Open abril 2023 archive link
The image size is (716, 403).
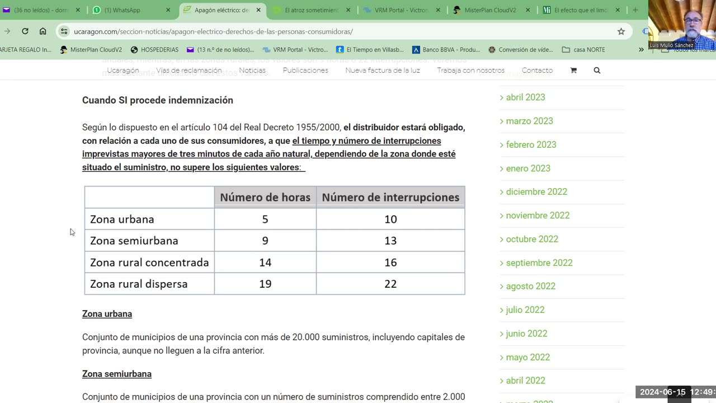point(525,97)
